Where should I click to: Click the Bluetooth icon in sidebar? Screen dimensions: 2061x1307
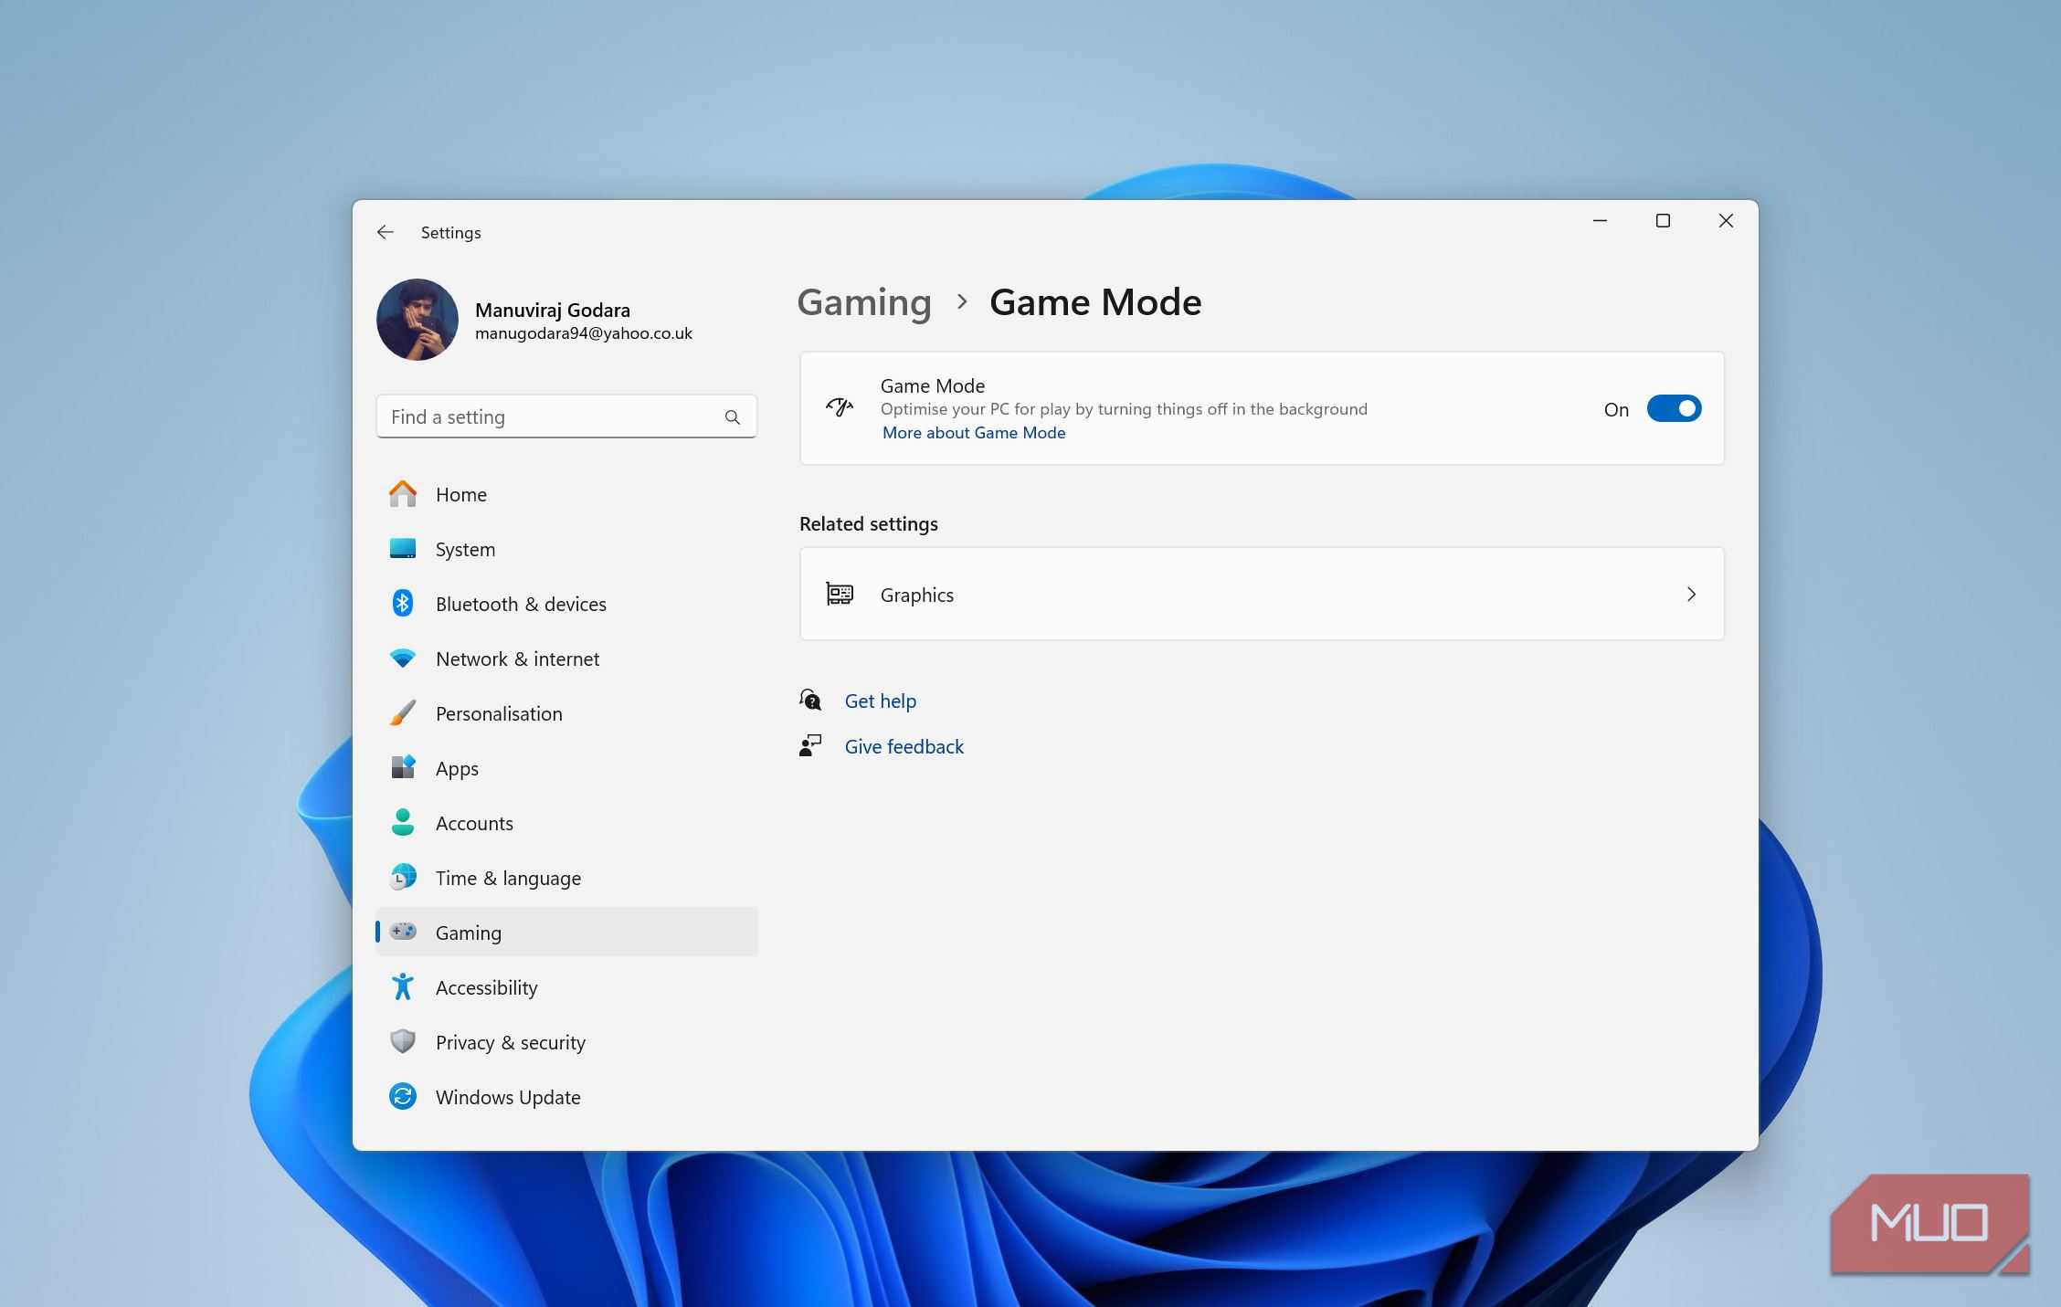click(402, 604)
